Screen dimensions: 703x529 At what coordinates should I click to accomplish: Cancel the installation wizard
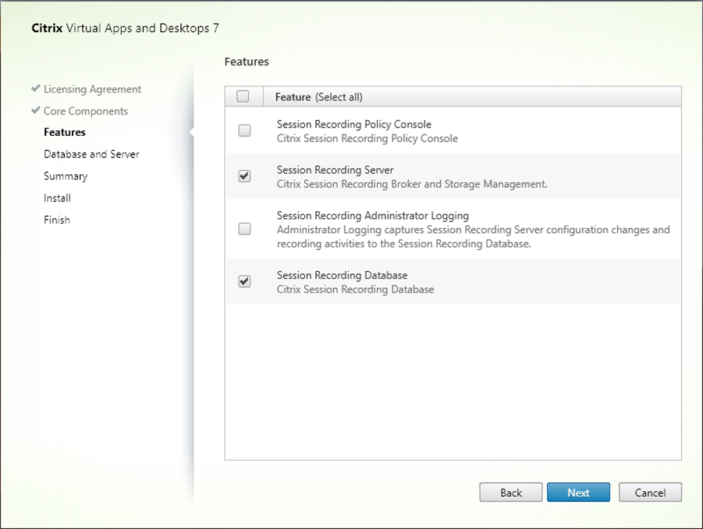click(650, 492)
